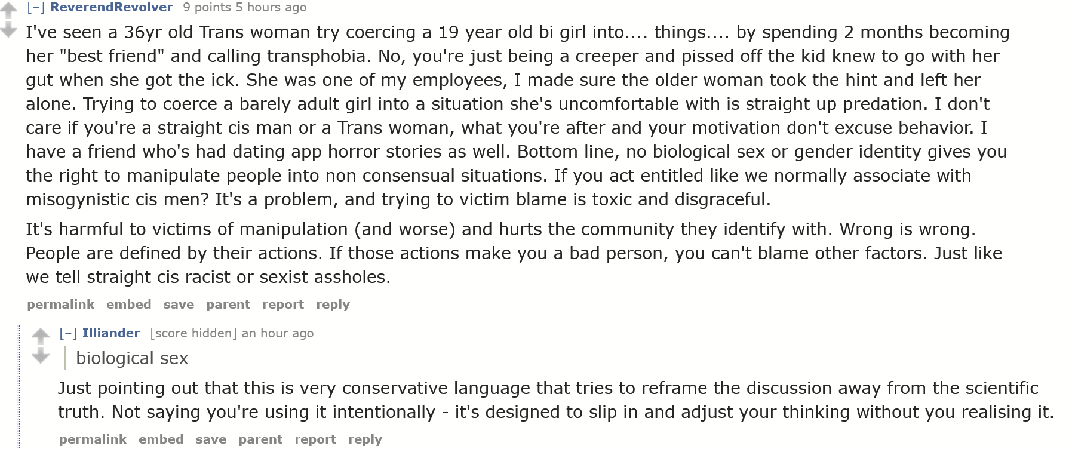The height and width of the screenshot is (449, 1069).
Task: Go to parent of Illiander's reply
Action: pyautogui.click(x=260, y=439)
